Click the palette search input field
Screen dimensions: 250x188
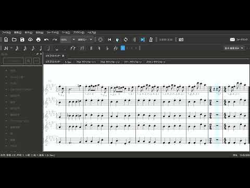14,61
